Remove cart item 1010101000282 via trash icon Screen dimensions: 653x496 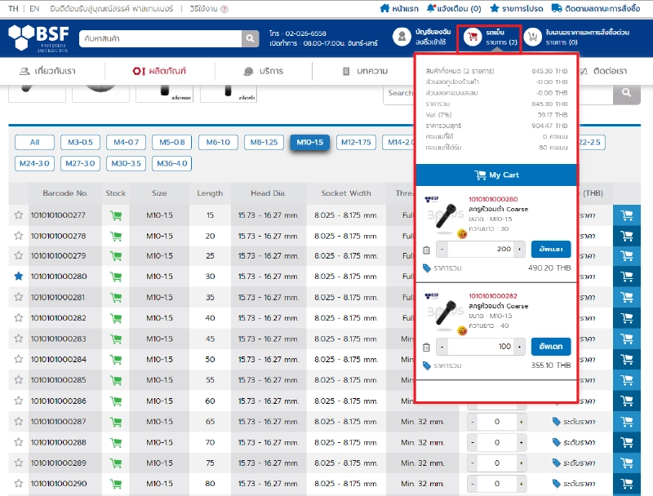pos(426,347)
